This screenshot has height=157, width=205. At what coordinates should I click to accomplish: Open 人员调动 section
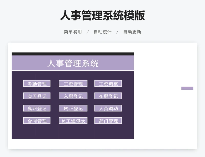coord(108,108)
